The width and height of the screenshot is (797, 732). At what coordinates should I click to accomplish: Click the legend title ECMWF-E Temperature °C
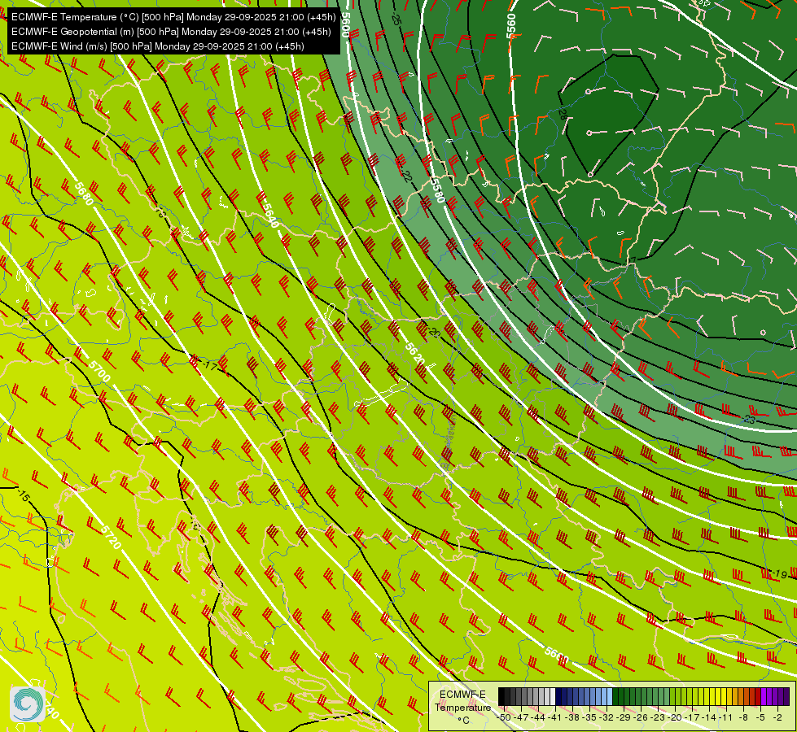click(x=462, y=707)
